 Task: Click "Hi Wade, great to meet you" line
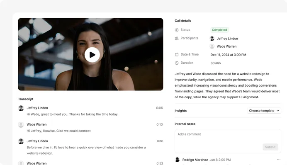(x=73, y=114)
